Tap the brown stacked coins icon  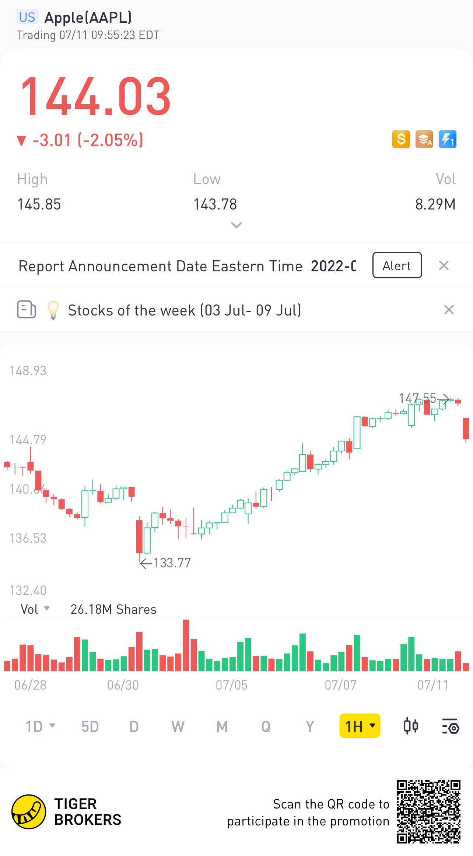pos(424,139)
